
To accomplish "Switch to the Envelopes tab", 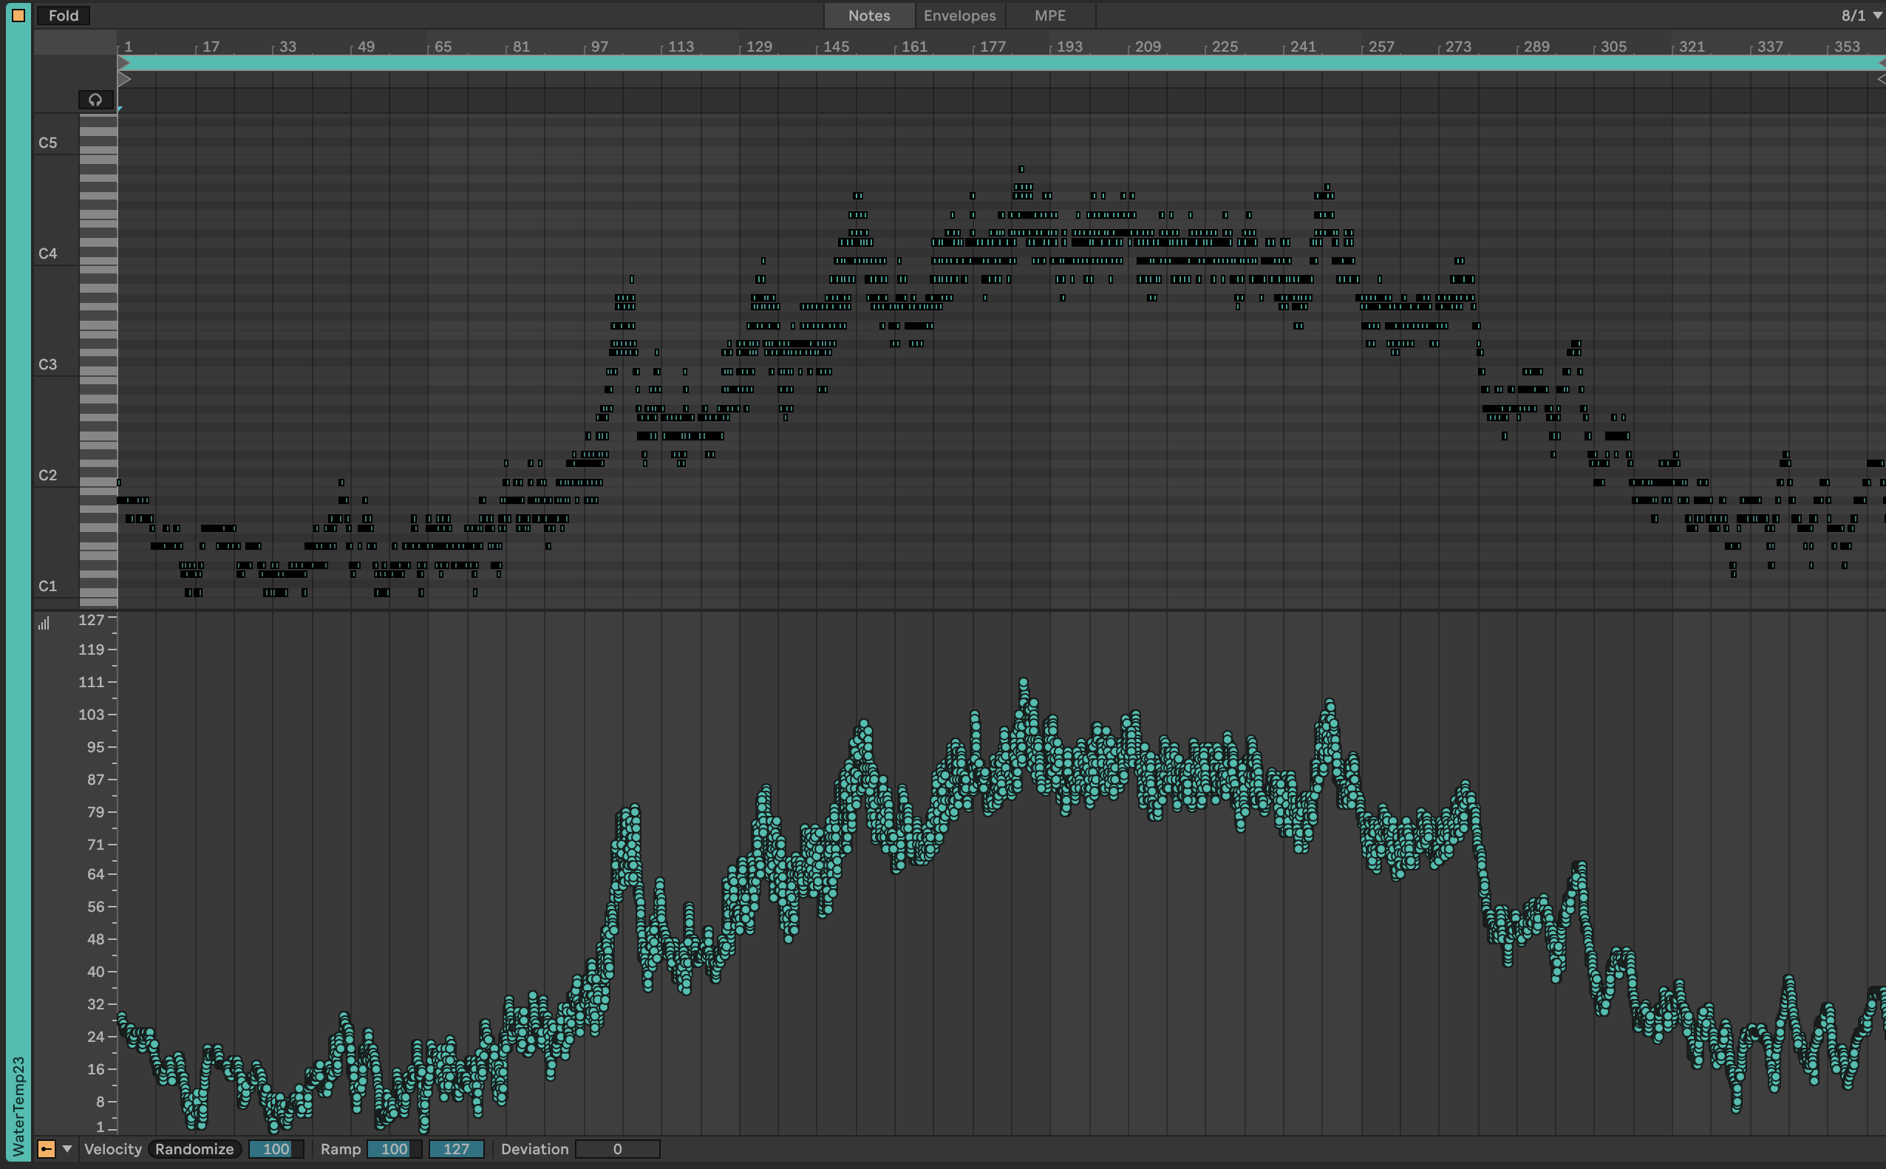I will click(x=959, y=16).
